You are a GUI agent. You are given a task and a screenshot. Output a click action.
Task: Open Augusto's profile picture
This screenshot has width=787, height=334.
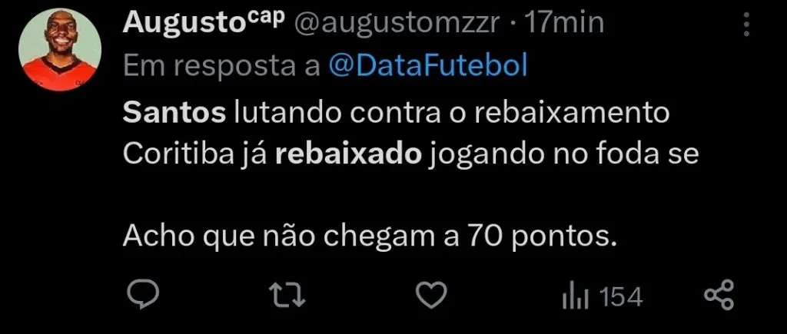(x=60, y=50)
